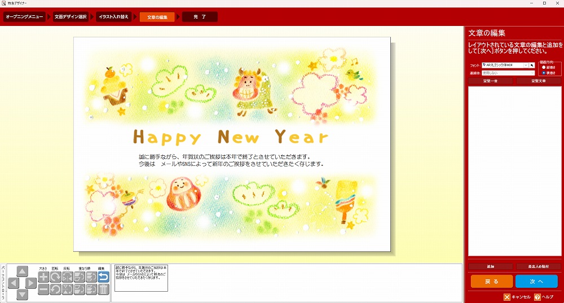Click the greeting text preview box

141,278
